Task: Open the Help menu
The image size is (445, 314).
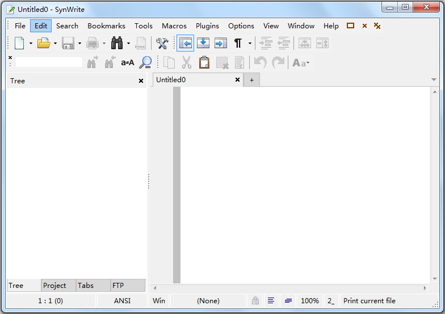Action: pos(331,26)
